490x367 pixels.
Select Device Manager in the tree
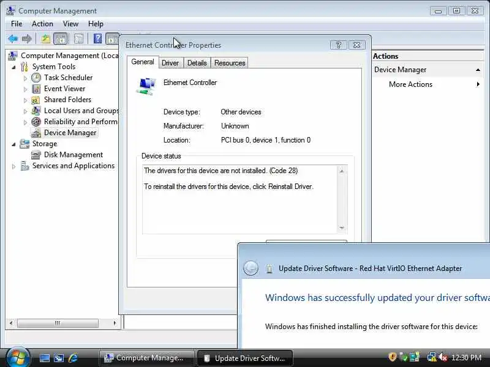70,133
